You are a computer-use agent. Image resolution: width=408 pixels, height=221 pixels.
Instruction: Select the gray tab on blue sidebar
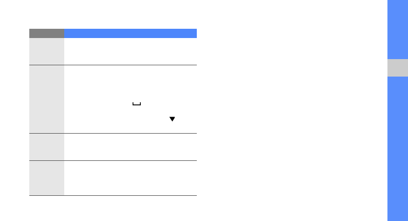(397, 68)
